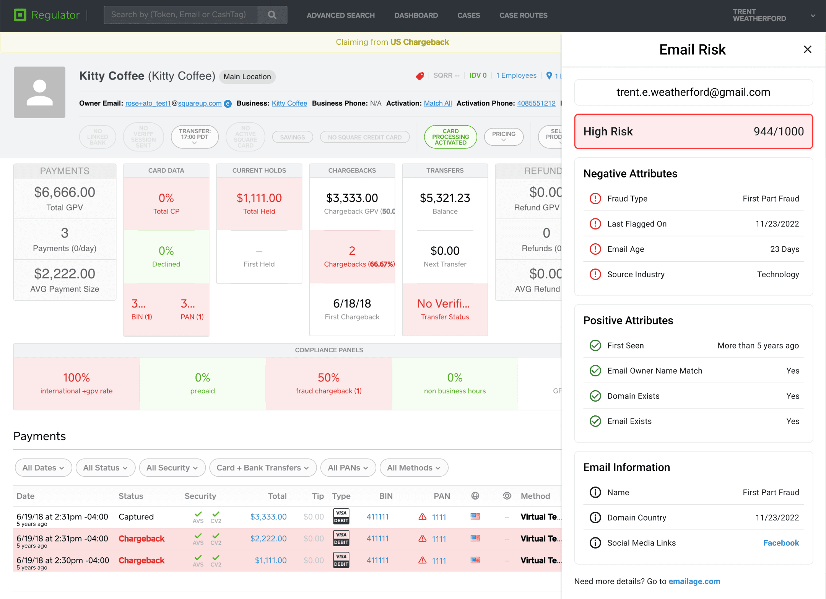
Task: Go to Case Routes in the top navigation
Action: pos(523,15)
